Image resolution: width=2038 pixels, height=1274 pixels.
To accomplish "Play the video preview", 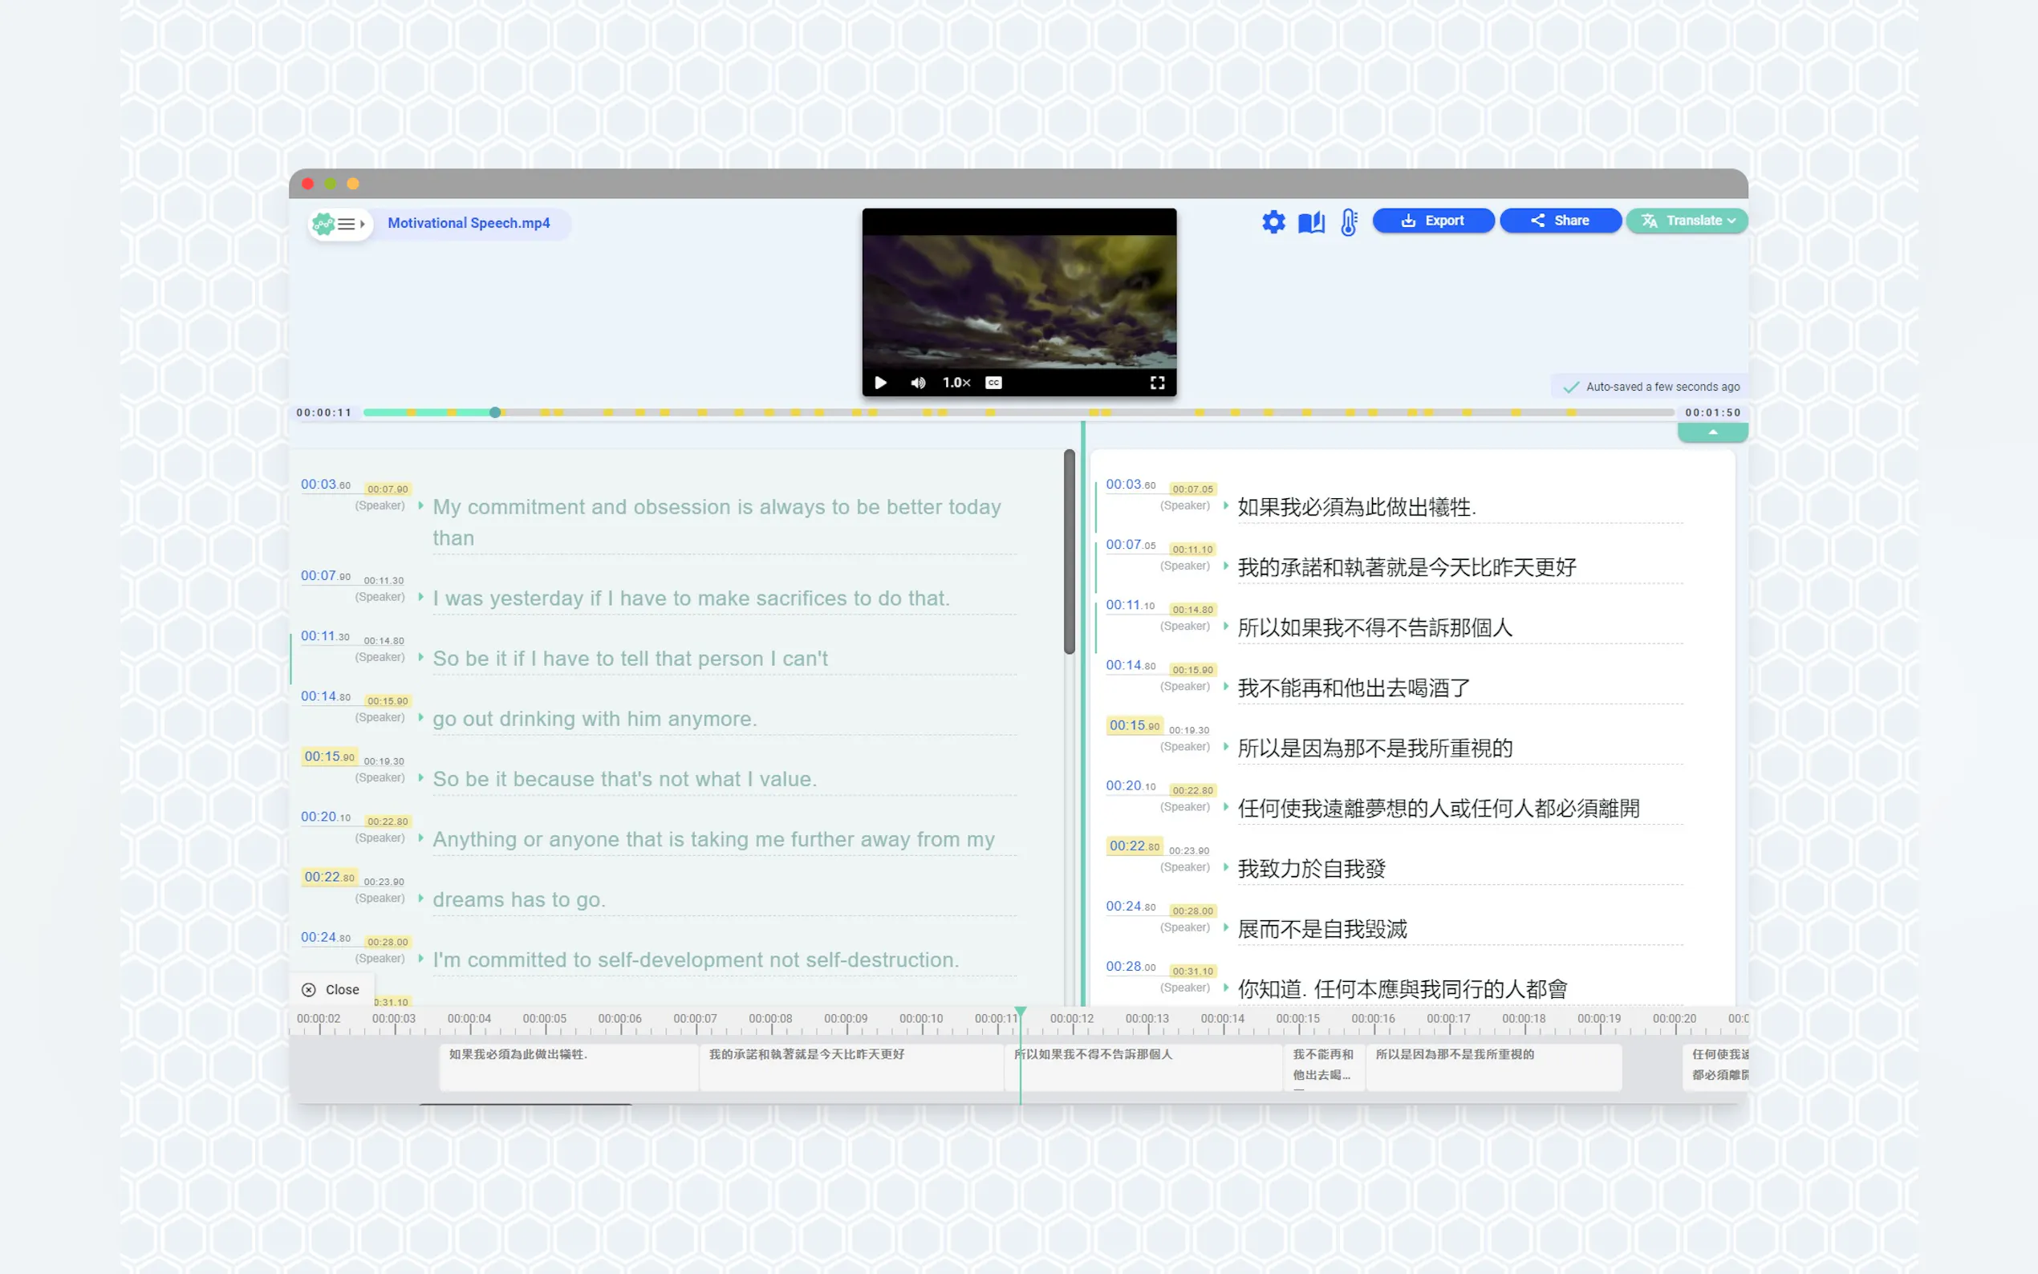I will [880, 383].
